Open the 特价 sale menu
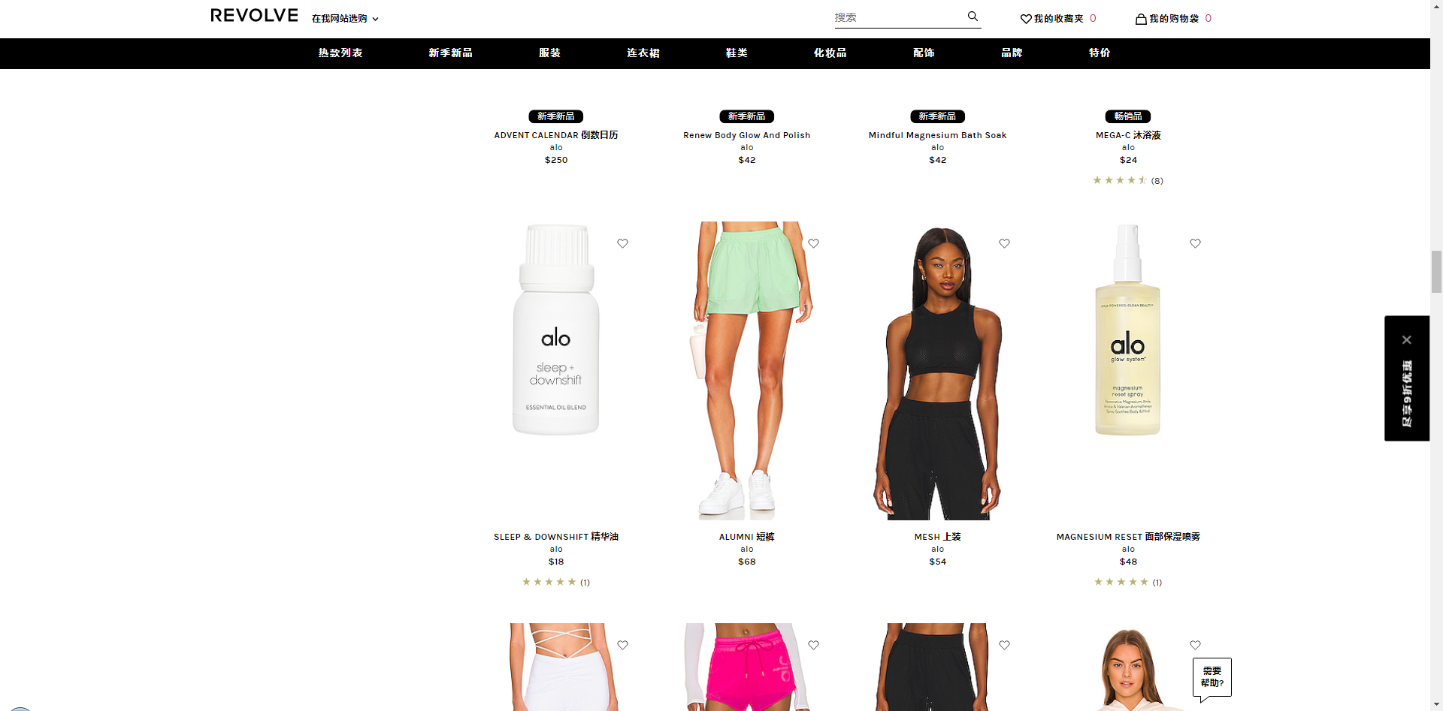Image resolution: width=1443 pixels, height=711 pixels. click(x=1100, y=53)
